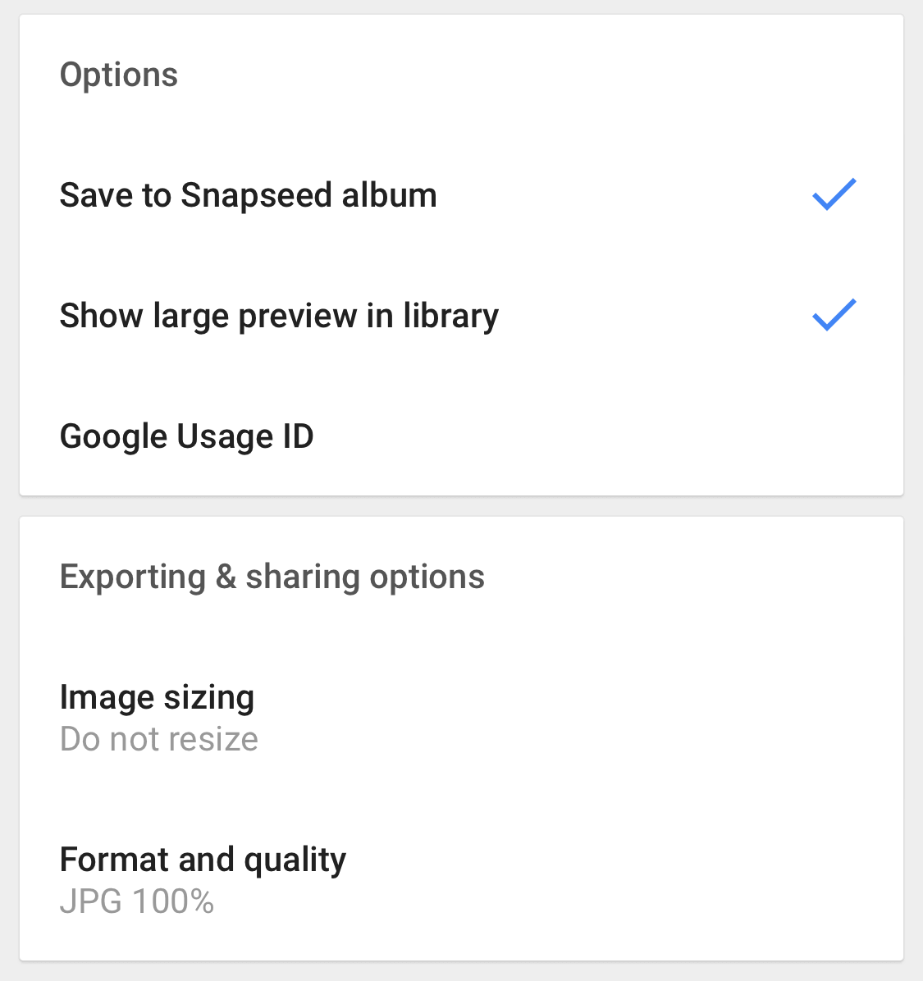Choose the word "library" in the preview option
Viewport: 923px width, 981px height.
(450, 316)
